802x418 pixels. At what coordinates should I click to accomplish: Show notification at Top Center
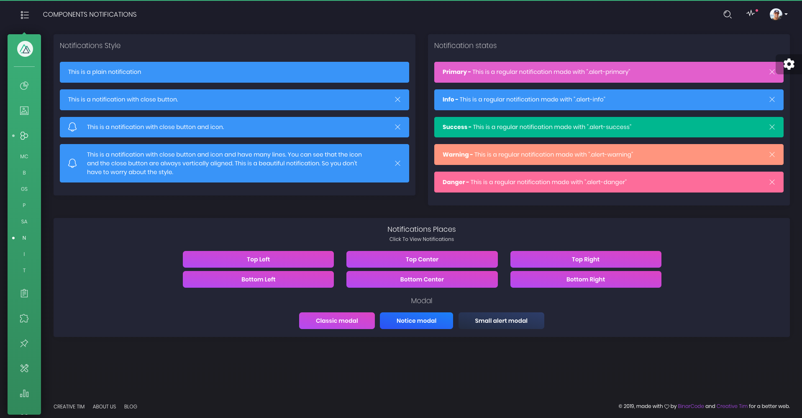click(x=422, y=259)
